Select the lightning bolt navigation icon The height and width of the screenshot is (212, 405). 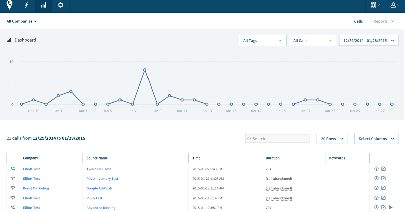click(26, 5)
